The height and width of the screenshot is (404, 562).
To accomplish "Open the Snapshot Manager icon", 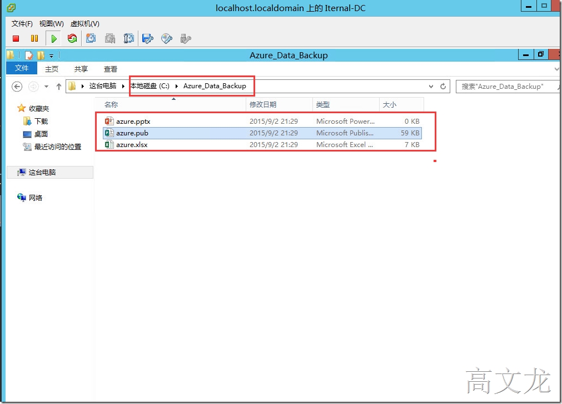I will (x=128, y=38).
